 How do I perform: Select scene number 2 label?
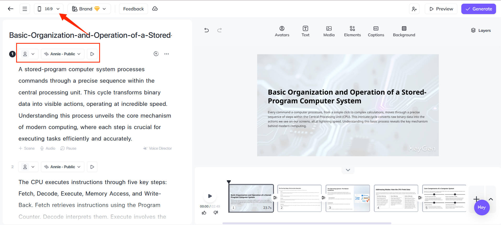click(x=12, y=167)
